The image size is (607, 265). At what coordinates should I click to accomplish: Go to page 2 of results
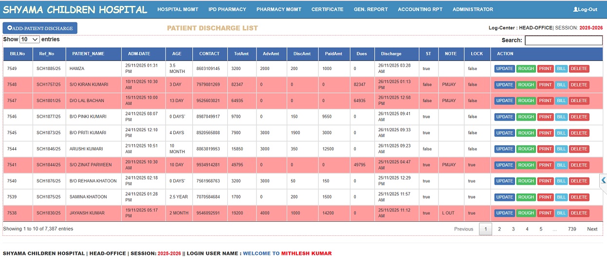click(499, 229)
